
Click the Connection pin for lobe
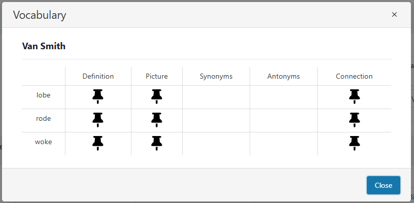354,96
